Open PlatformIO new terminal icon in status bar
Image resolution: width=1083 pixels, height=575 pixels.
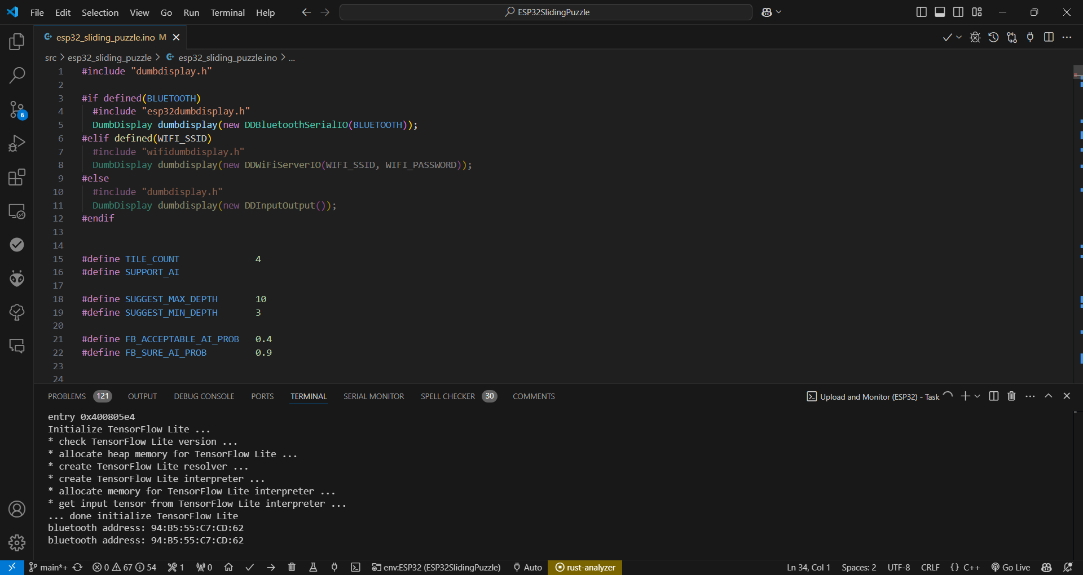(355, 567)
